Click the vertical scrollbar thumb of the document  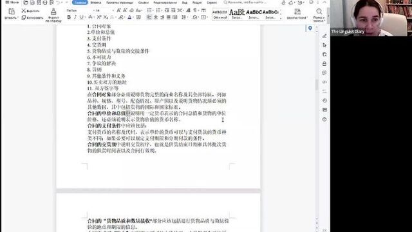[x=317, y=84]
